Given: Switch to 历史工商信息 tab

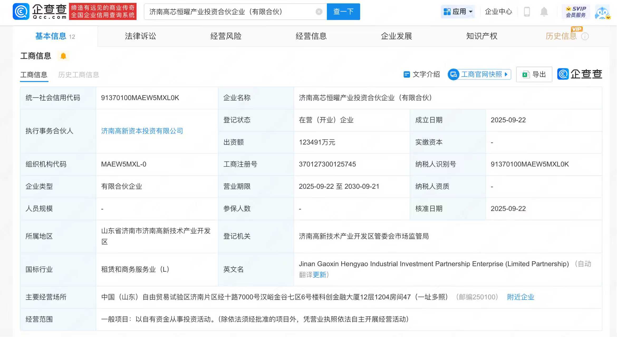Looking at the screenshot, I should tap(78, 75).
